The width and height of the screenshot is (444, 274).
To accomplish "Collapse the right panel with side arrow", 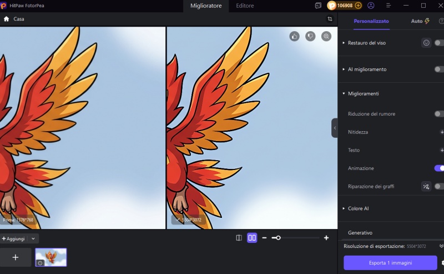I will (335, 128).
